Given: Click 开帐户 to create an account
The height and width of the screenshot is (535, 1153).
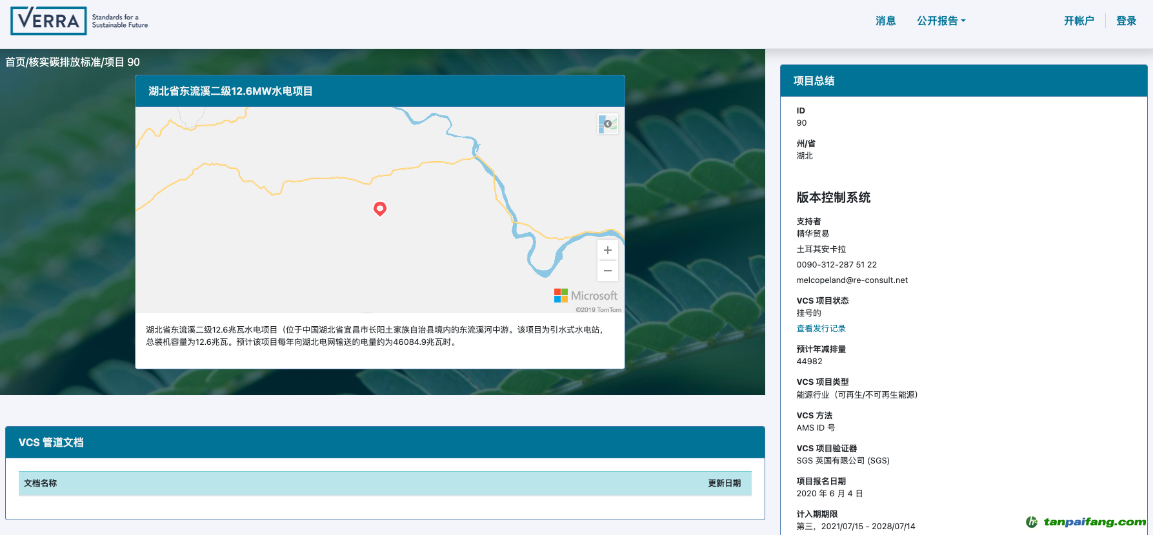Looking at the screenshot, I should pos(1079,21).
